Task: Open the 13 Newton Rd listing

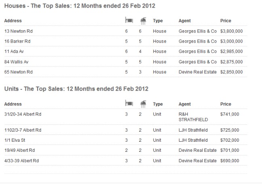Action: (19, 31)
